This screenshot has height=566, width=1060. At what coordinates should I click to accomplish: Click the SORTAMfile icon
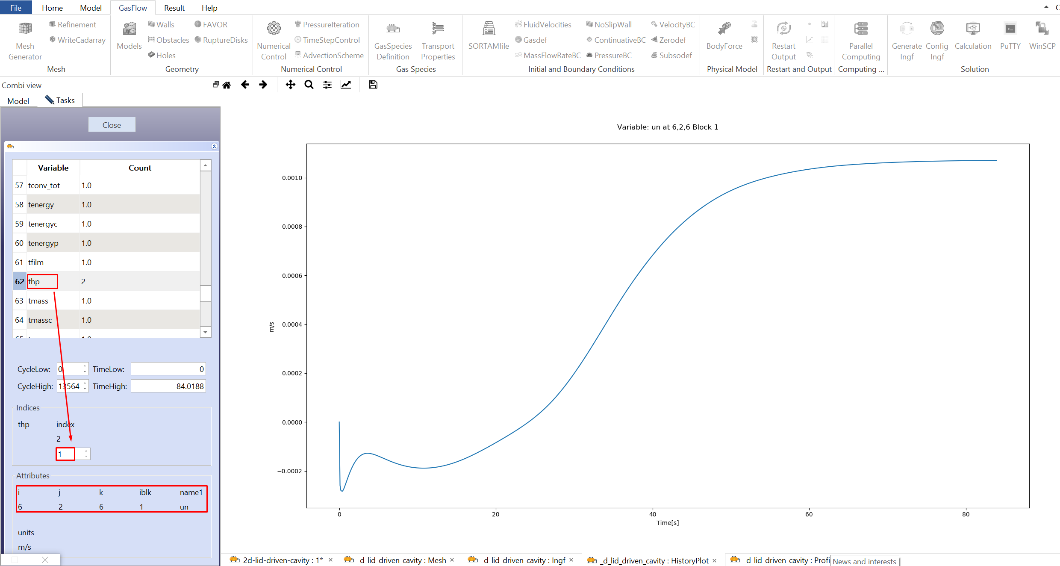489,29
